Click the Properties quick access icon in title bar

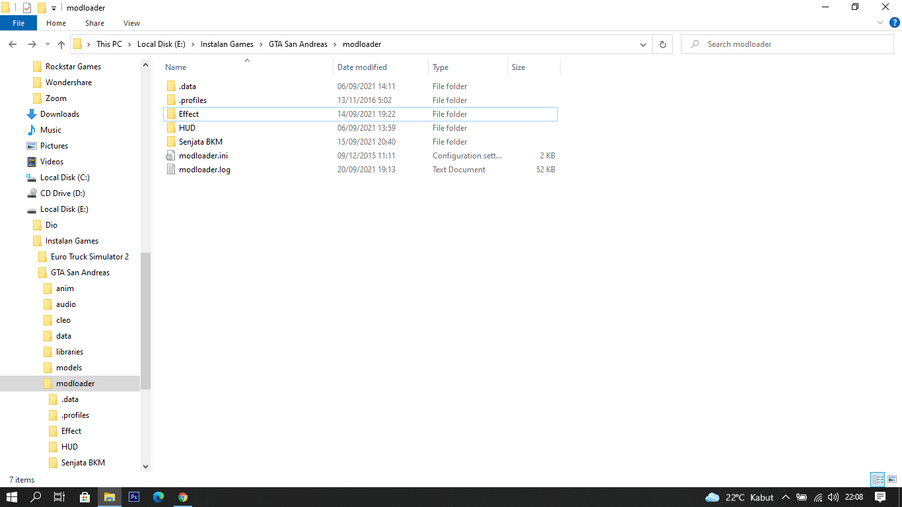click(x=27, y=8)
